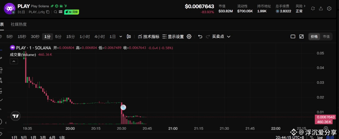
Task: Select the 5分 timeframe
Action: (58, 37)
